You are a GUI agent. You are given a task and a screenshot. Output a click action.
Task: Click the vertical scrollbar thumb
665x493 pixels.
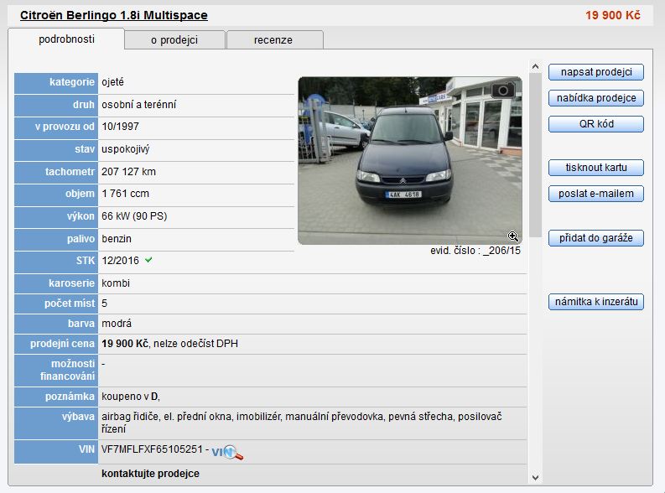tap(535, 155)
